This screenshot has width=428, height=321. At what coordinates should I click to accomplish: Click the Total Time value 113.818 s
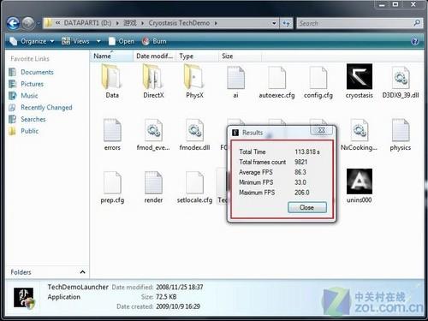(x=307, y=152)
